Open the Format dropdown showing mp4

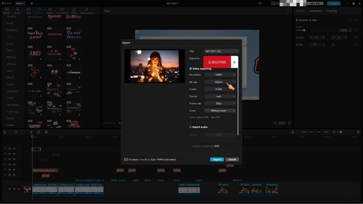coord(220,96)
